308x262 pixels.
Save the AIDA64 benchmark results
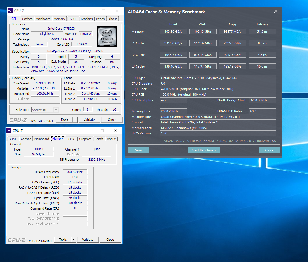[139, 150]
